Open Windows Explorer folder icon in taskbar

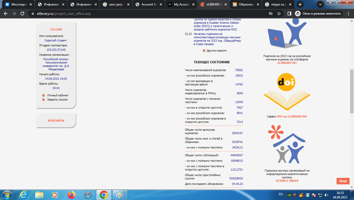39,194
